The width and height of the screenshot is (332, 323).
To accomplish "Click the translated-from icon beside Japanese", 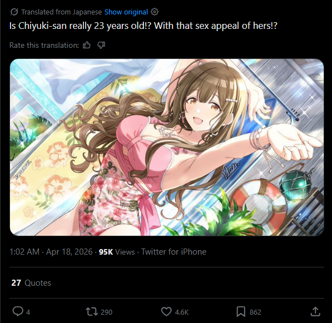I will (14, 12).
